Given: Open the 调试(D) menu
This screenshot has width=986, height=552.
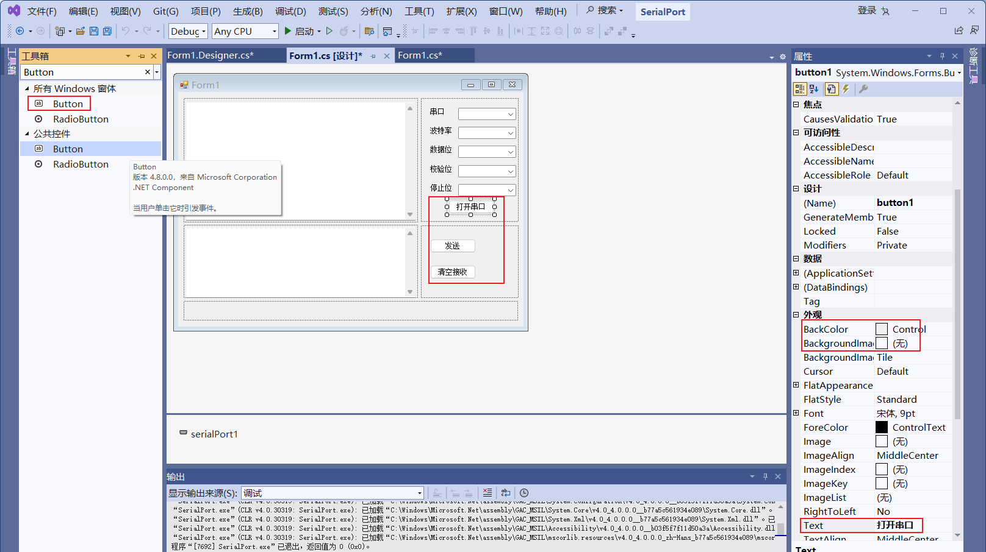Looking at the screenshot, I should pos(290,11).
